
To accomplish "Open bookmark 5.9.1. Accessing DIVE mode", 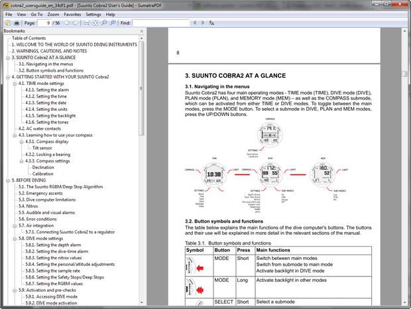I will [x=52, y=296].
